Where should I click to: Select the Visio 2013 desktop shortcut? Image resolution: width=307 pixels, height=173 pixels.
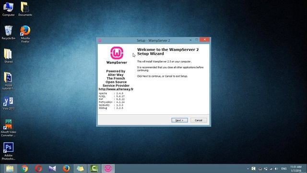tap(9, 103)
